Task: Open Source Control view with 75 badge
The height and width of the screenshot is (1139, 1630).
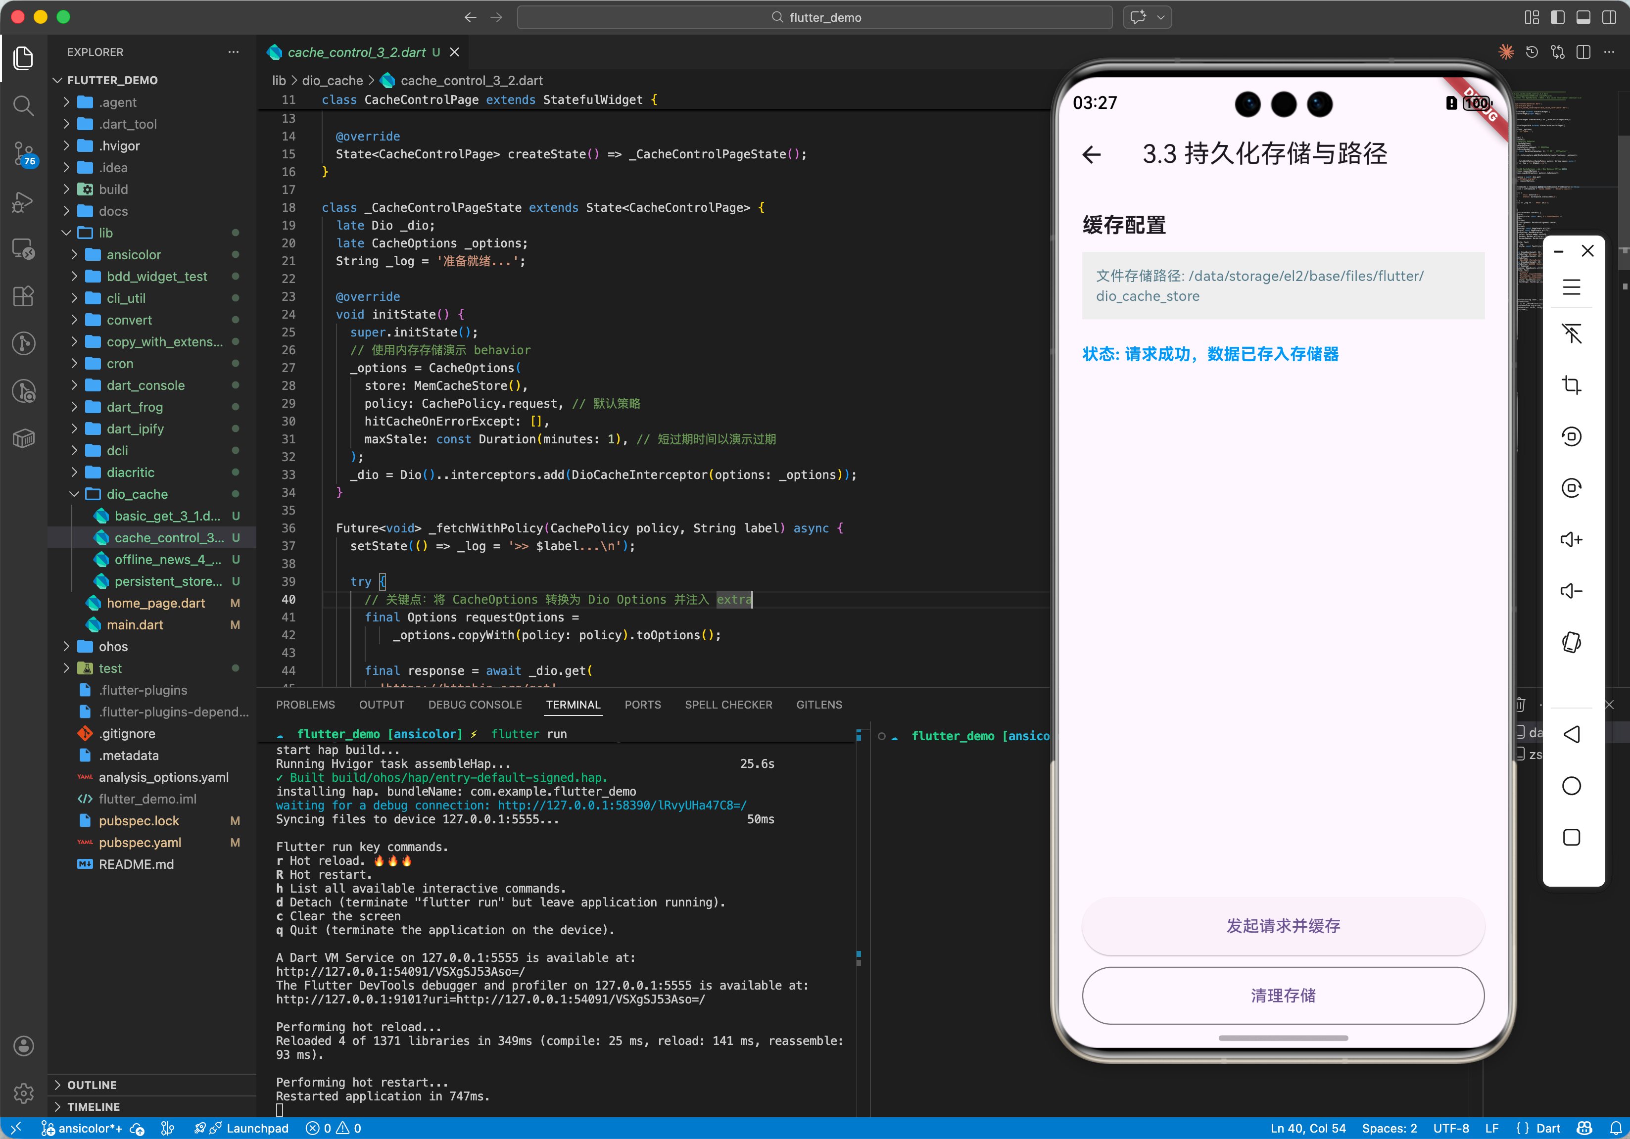Action: click(23, 152)
